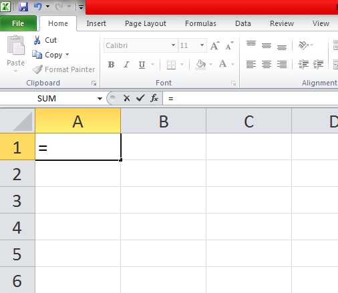Switch to the View tab

click(321, 23)
